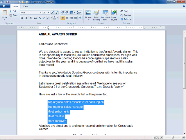Click the Save icon in the quick access toolbar
This screenshot has height=140, width=186.
pyautogui.click(x=8, y=2)
